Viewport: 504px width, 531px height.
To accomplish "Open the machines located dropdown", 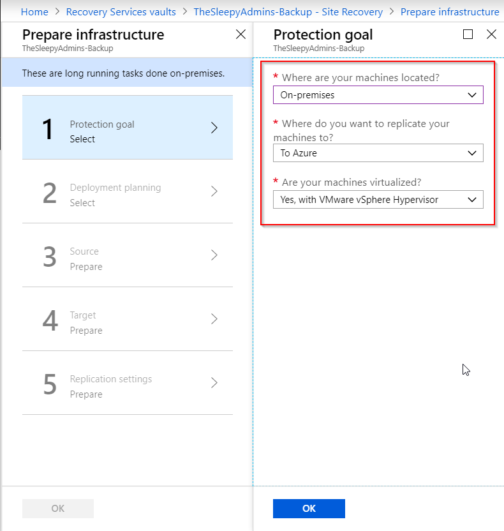I will click(378, 95).
